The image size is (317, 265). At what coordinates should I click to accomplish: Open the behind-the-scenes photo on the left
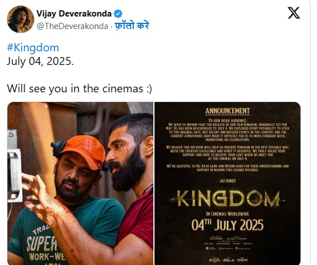[x=80, y=184]
